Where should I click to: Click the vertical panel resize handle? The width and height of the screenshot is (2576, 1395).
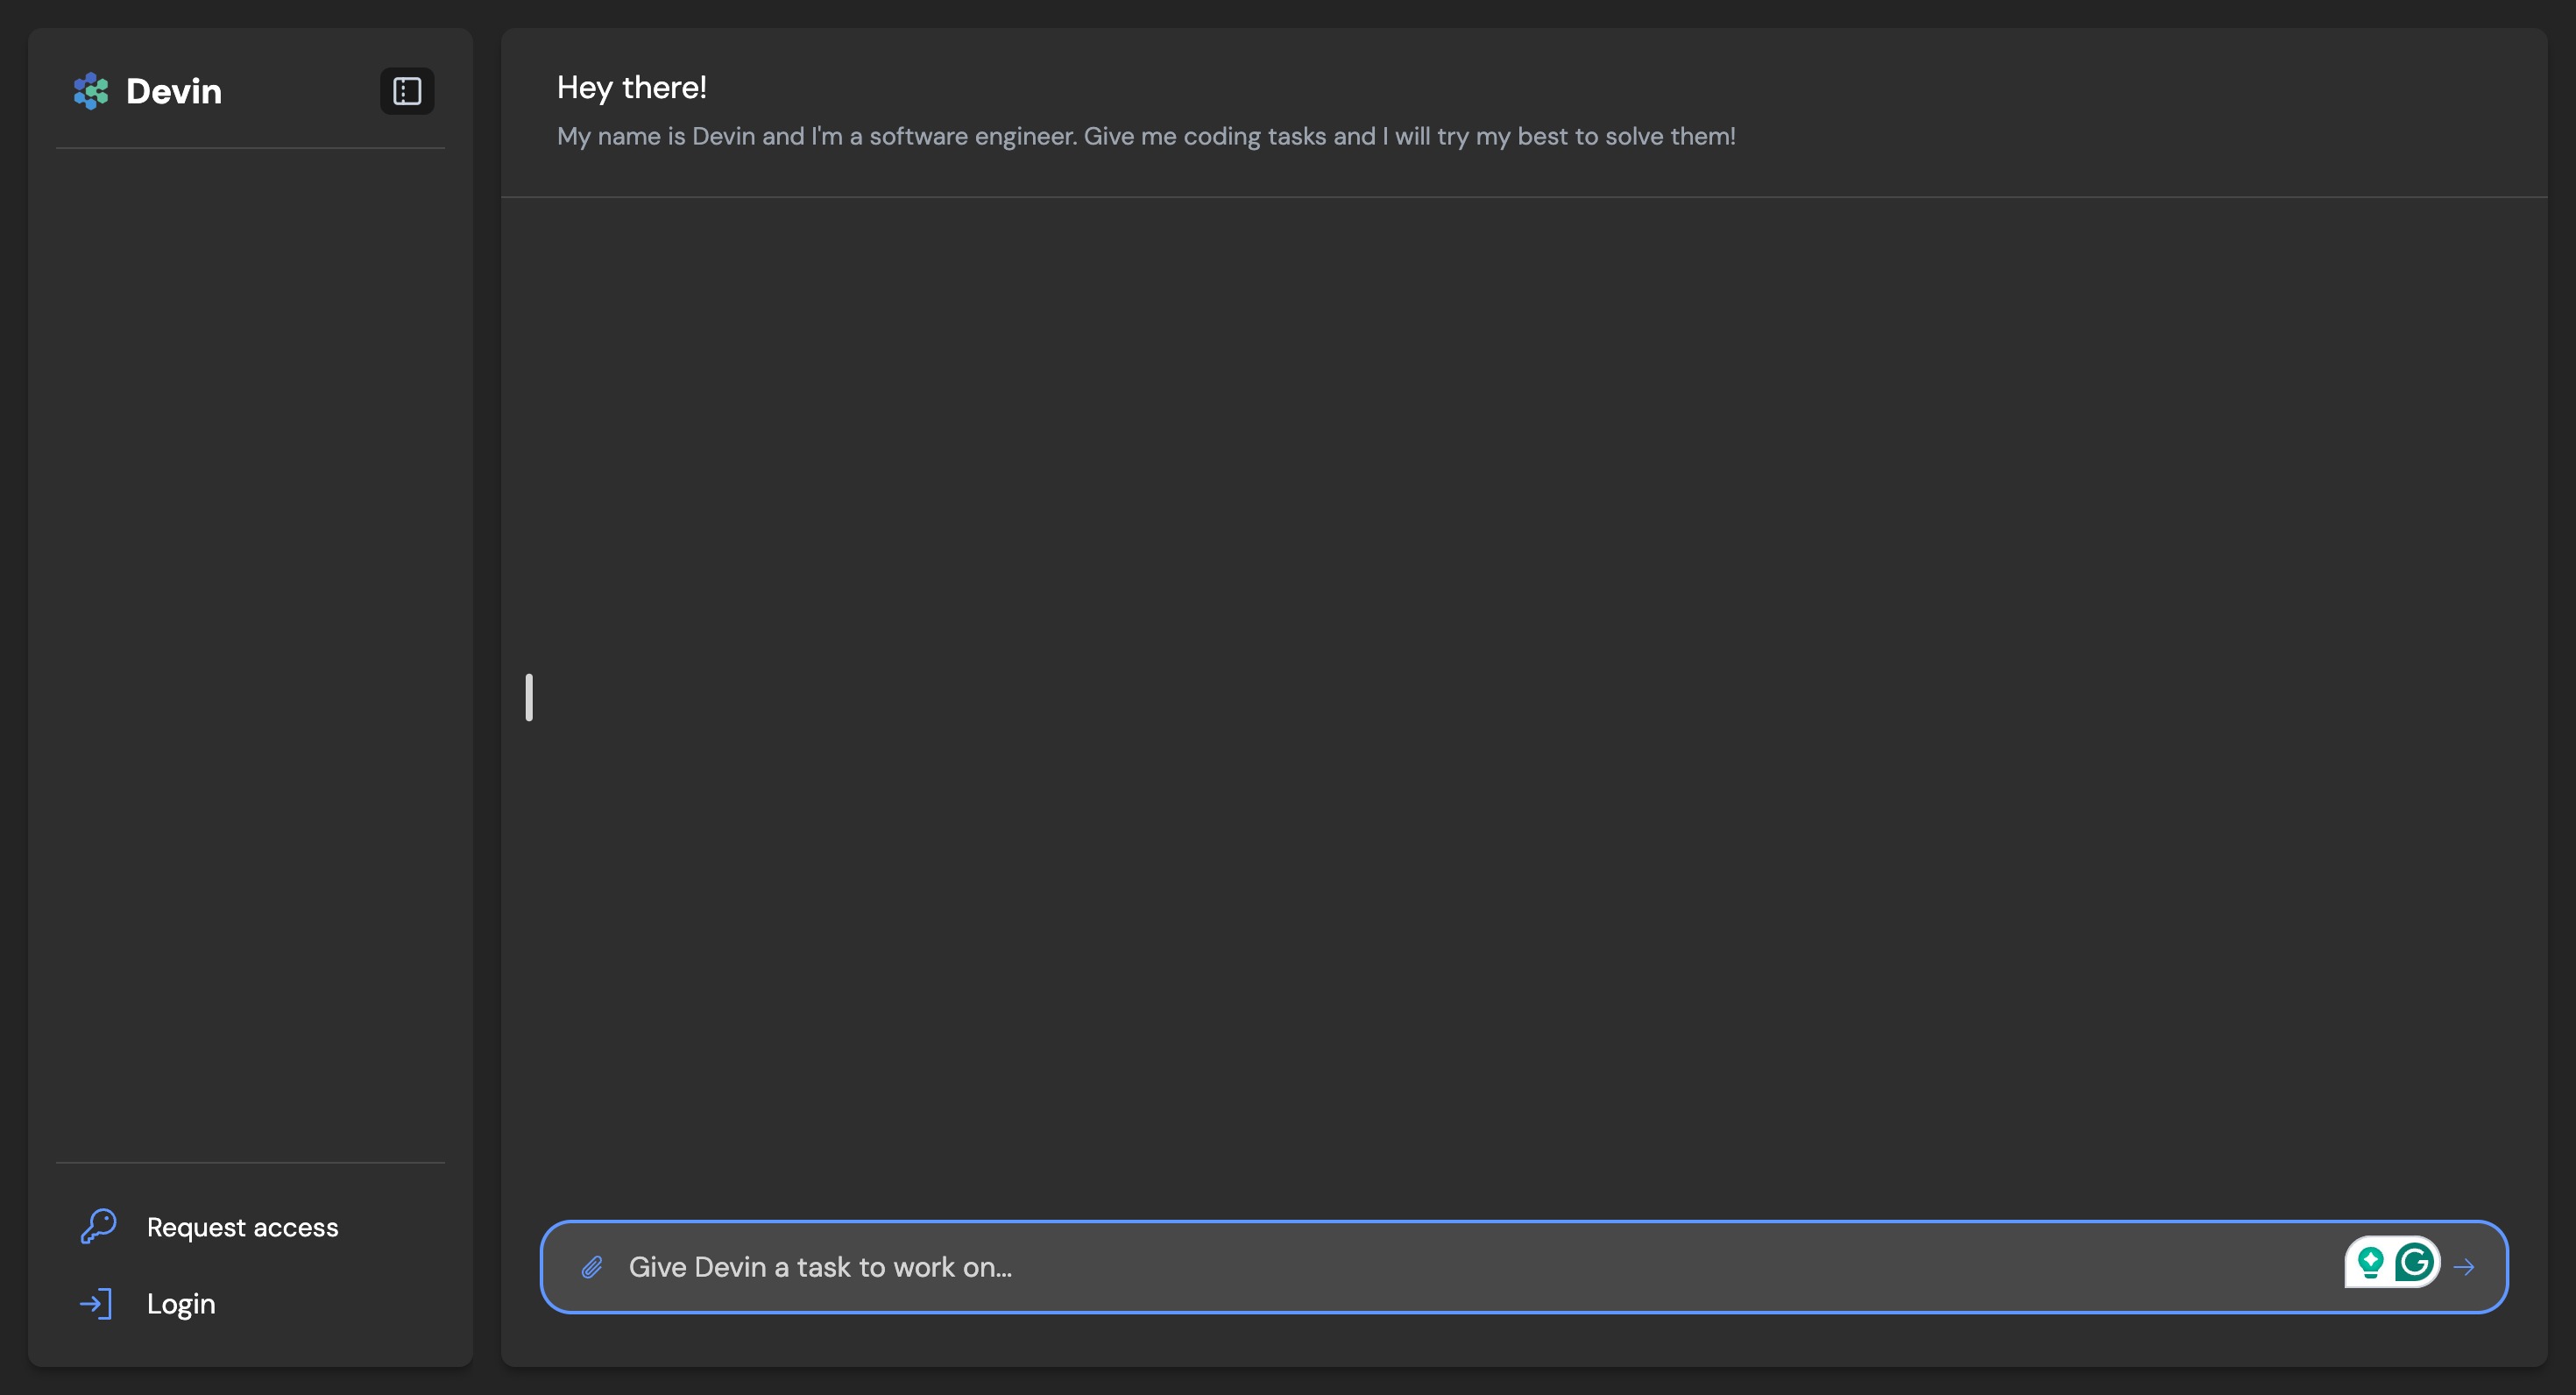529,697
